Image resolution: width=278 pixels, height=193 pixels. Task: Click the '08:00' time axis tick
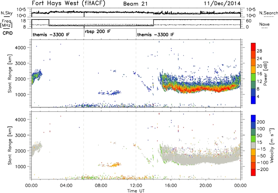[x=101, y=186]
